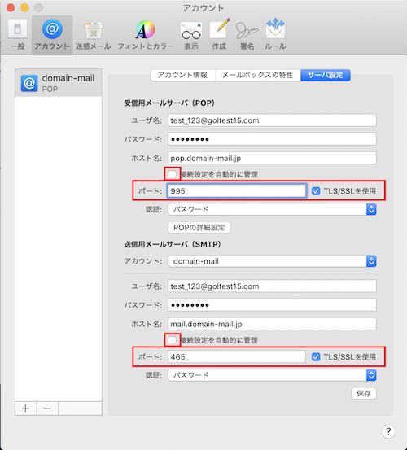
Task: Click the SMTP port field 465
Action: (237, 356)
